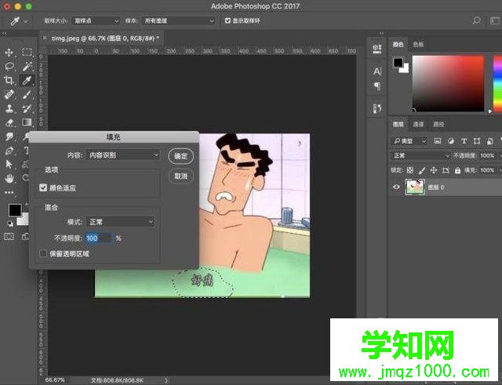
Task: Toggle the 显示取样环 checkbox
Action: tap(227, 21)
